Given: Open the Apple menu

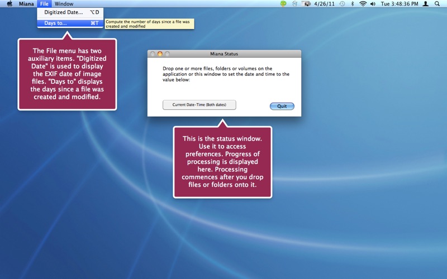Looking at the screenshot, I should (x=9, y=4).
